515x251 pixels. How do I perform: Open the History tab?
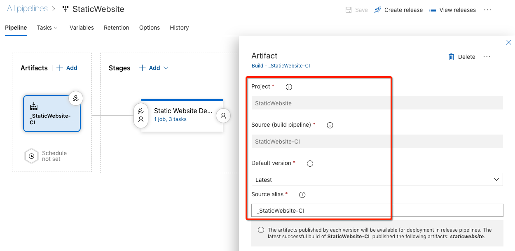(x=179, y=28)
